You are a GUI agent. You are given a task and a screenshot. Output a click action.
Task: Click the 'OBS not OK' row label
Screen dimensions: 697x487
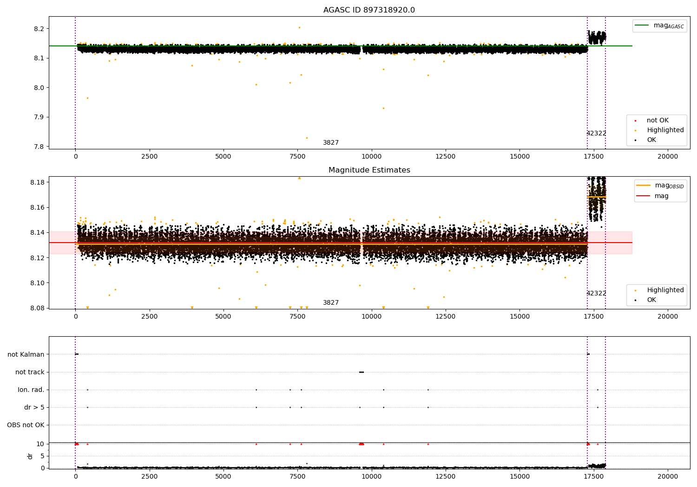pos(26,425)
